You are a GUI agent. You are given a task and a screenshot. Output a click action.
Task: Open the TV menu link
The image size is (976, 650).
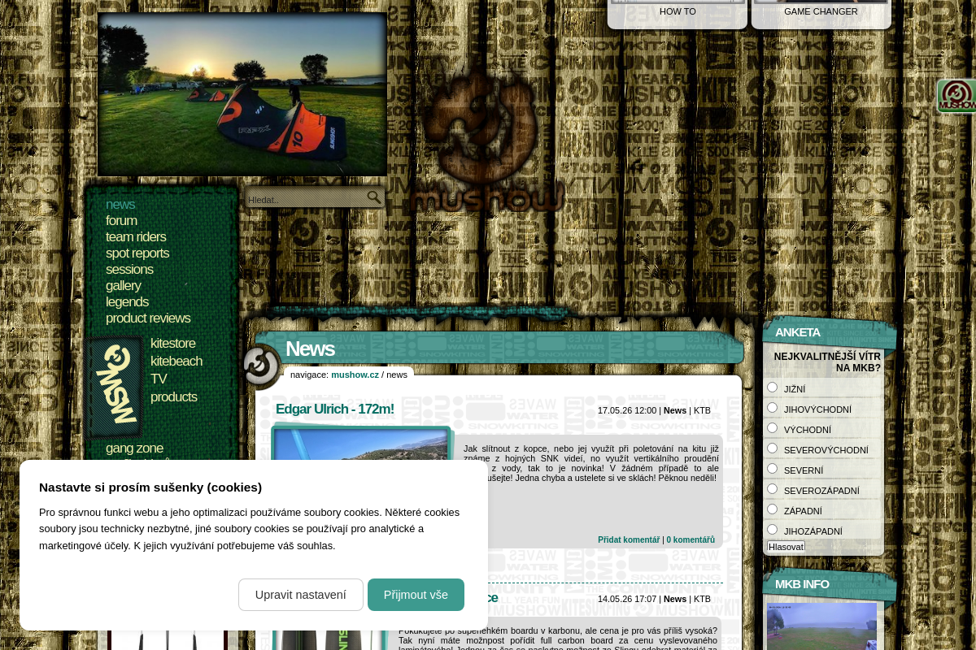click(159, 379)
